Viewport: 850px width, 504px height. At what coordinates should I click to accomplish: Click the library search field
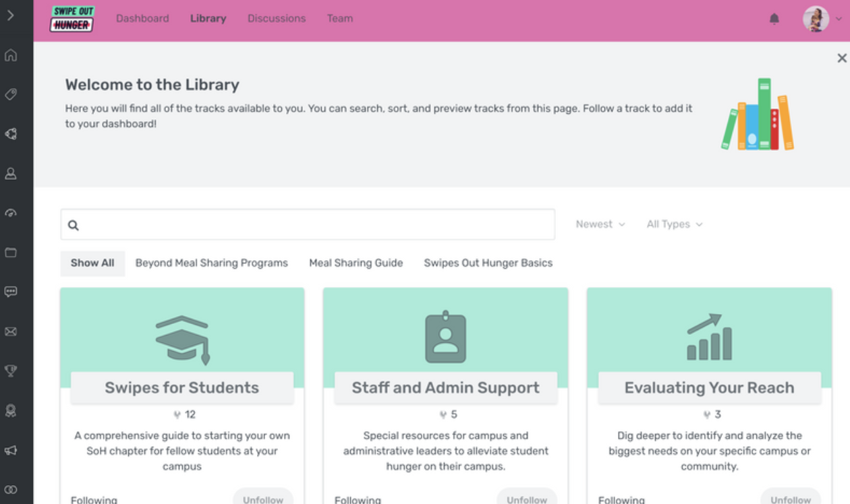coord(308,224)
